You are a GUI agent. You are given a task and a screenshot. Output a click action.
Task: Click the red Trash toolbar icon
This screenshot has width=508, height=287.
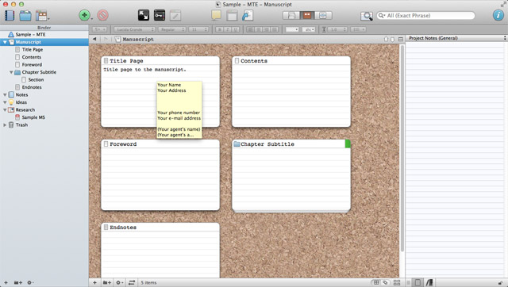point(102,15)
